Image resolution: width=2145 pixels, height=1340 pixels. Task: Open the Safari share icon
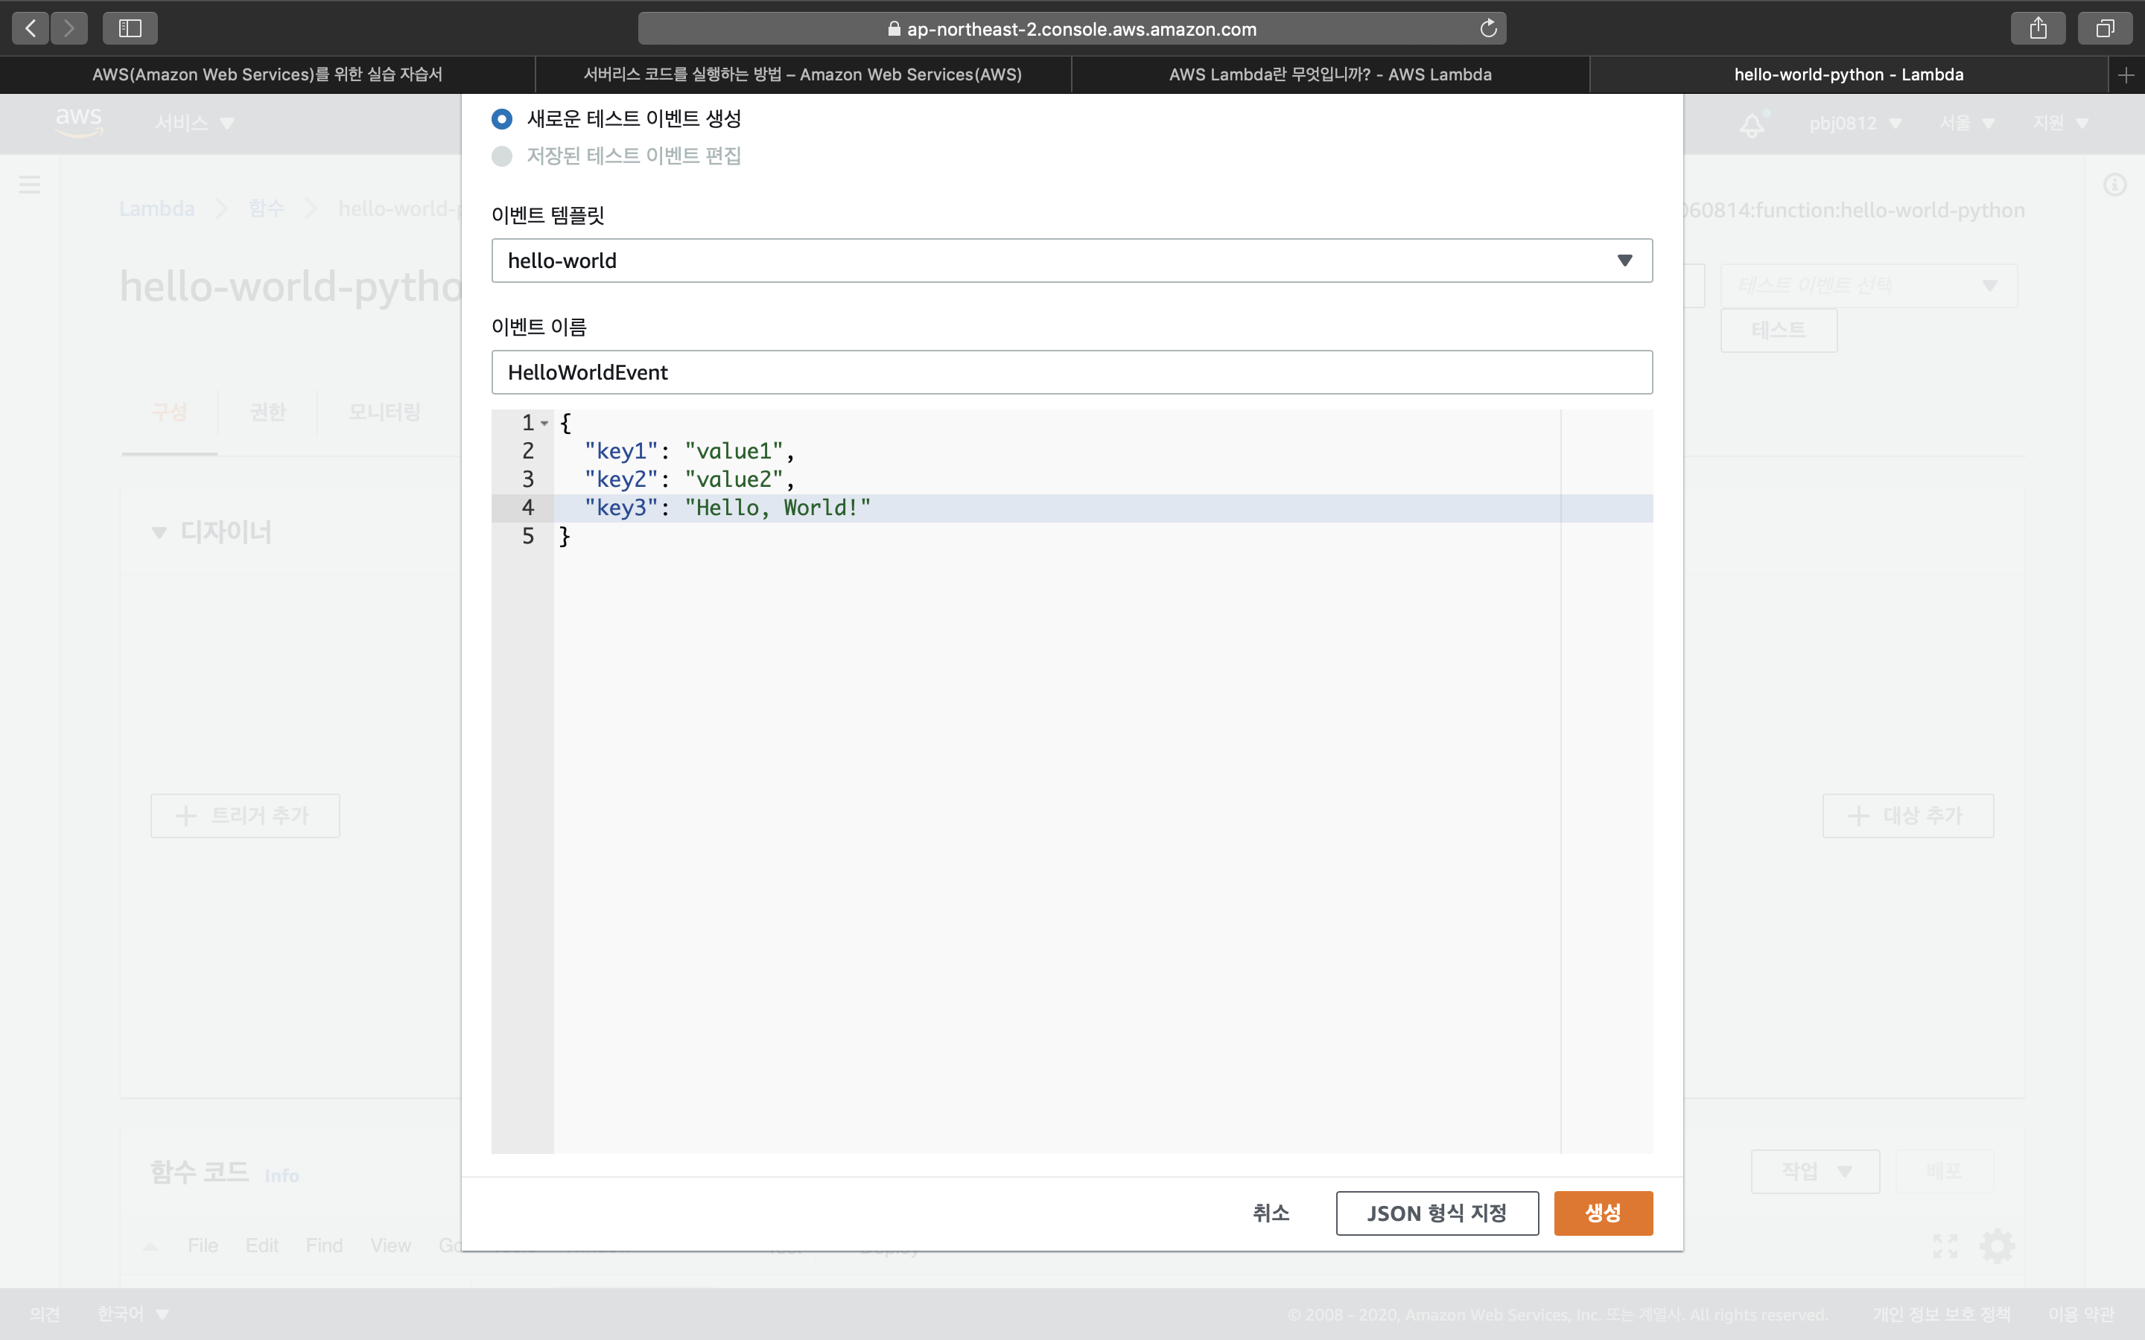point(2038,28)
